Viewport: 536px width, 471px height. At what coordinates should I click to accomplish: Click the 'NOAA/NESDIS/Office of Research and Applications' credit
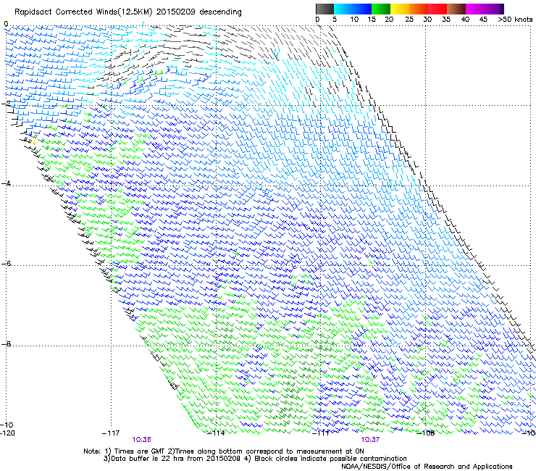tap(427, 467)
